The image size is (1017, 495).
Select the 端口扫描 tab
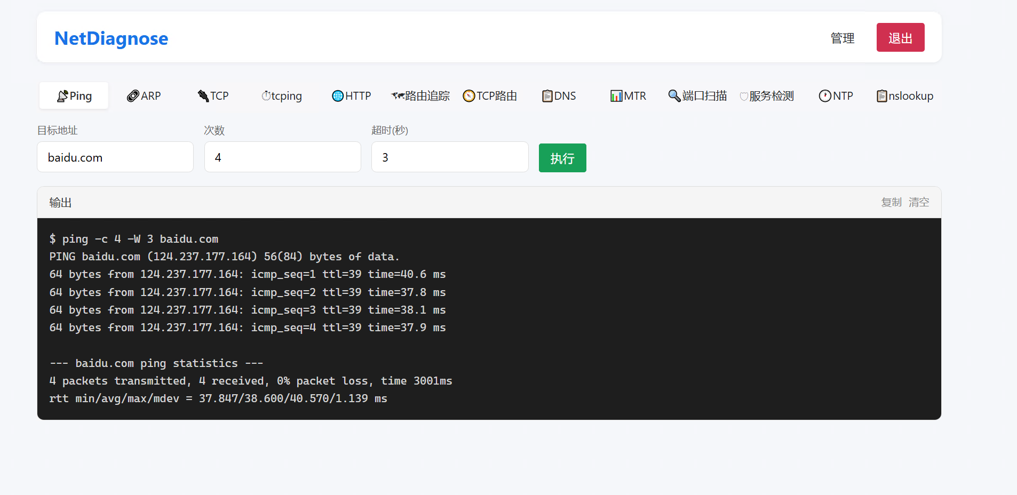tap(697, 96)
